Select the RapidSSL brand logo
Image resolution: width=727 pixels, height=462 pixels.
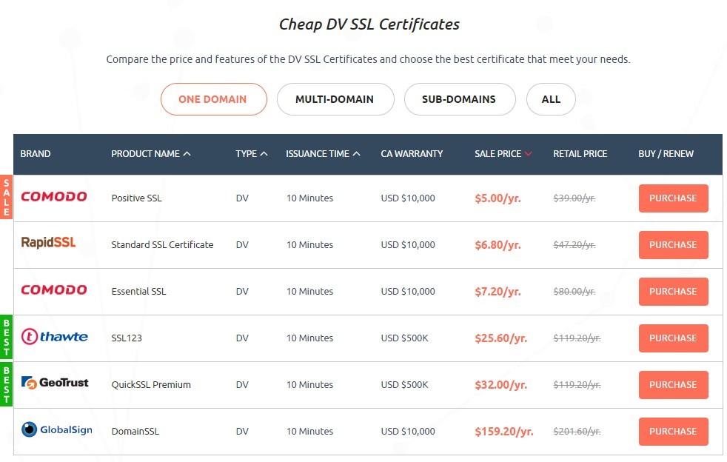tap(47, 242)
